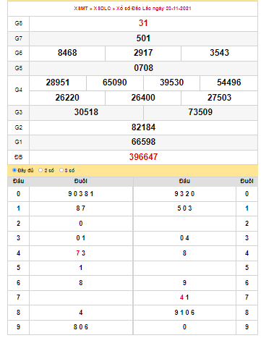Click the left 'Đuôi' column header
The width and height of the screenshot is (261, 338).
(x=81, y=181)
